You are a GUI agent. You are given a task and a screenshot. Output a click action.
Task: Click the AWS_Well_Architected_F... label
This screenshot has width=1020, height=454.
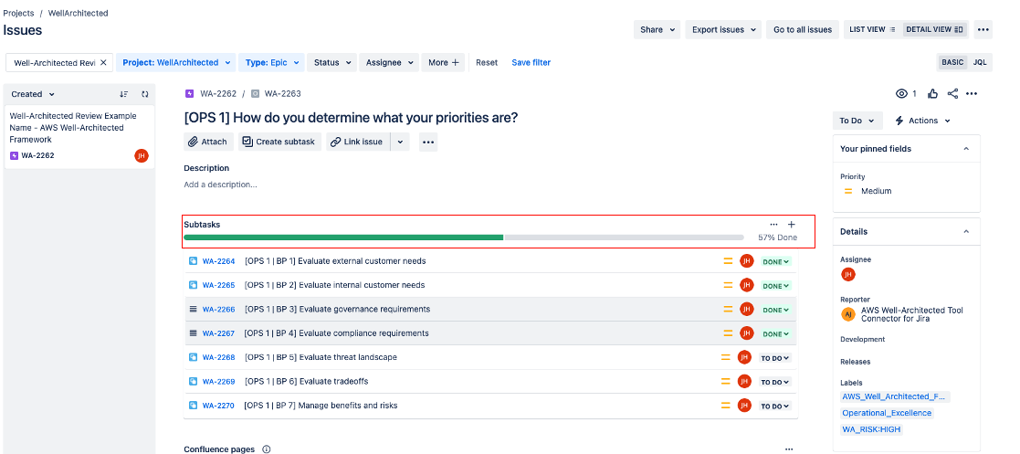click(x=895, y=396)
